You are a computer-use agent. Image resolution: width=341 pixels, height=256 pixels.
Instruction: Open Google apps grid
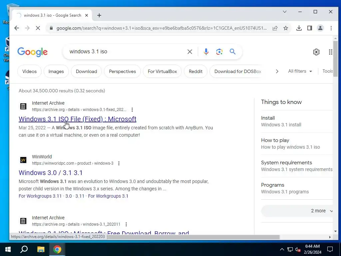click(331, 52)
